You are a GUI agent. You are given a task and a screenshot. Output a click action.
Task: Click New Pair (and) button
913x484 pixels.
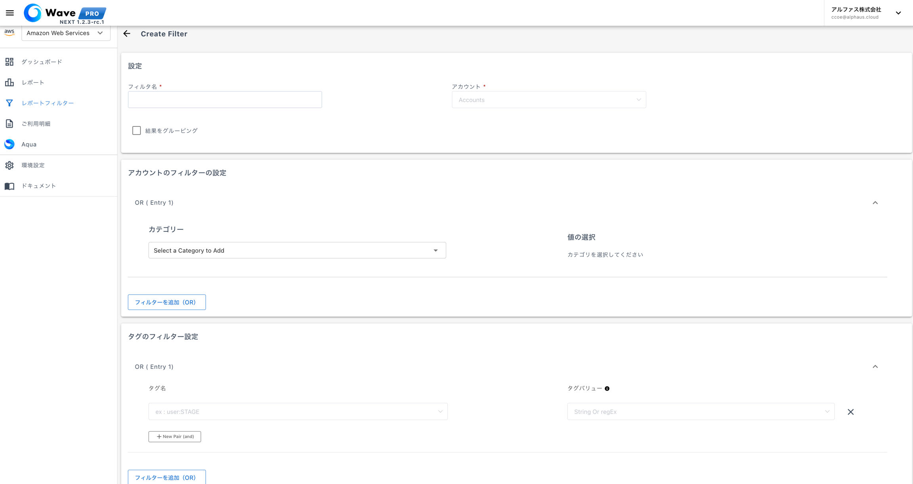tap(175, 436)
